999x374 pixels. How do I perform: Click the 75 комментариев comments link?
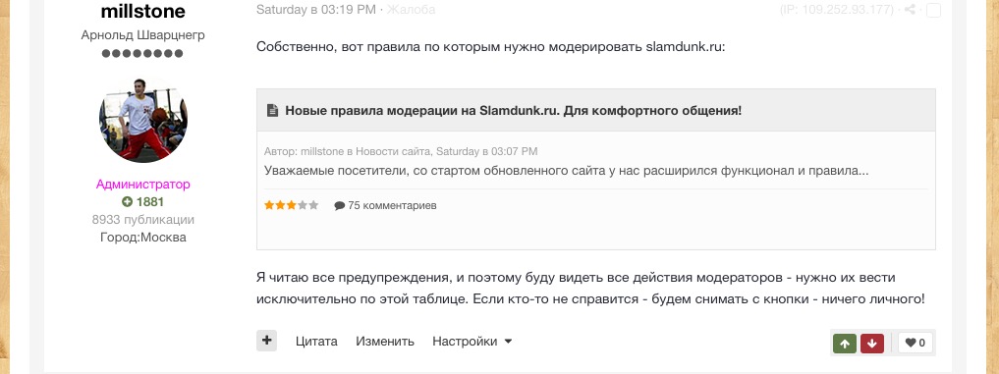(x=385, y=206)
